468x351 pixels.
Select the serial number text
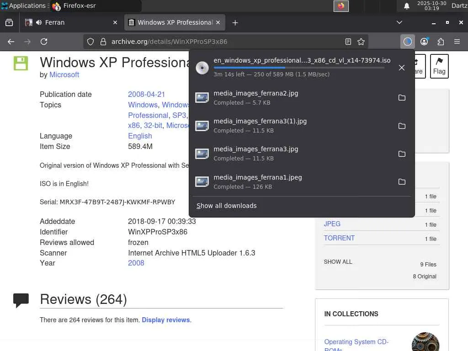point(117,202)
